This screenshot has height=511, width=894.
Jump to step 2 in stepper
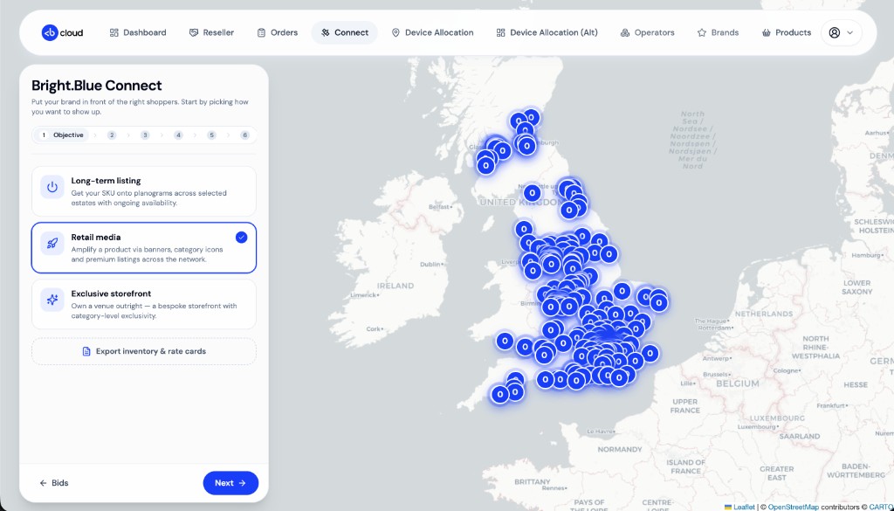(112, 135)
